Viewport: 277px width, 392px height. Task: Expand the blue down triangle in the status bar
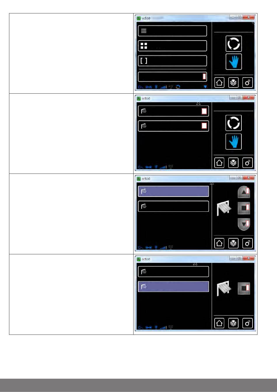tap(205, 87)
